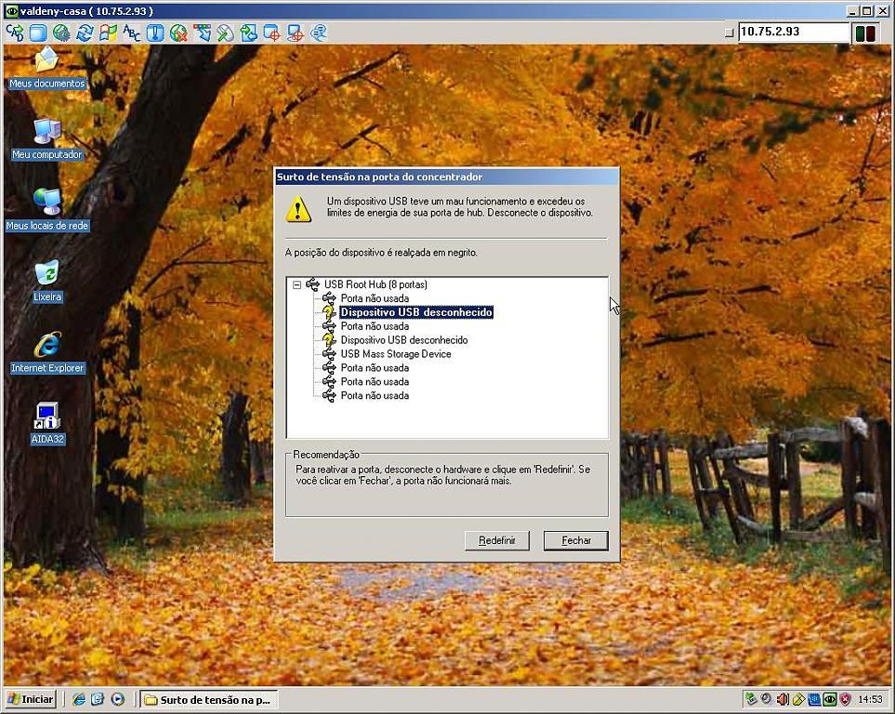This screenshot has height=714, width=895.
Task: Open connection options (globe with gear icon)
Action: click(61, 33)
